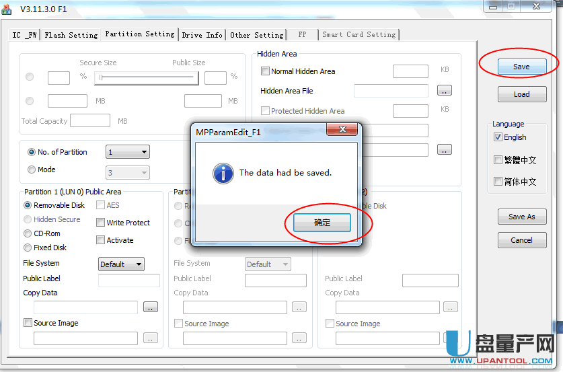563x372 pixels.
Task: Enable the Write Protect checkbox
Action: (x=101, y=223)
